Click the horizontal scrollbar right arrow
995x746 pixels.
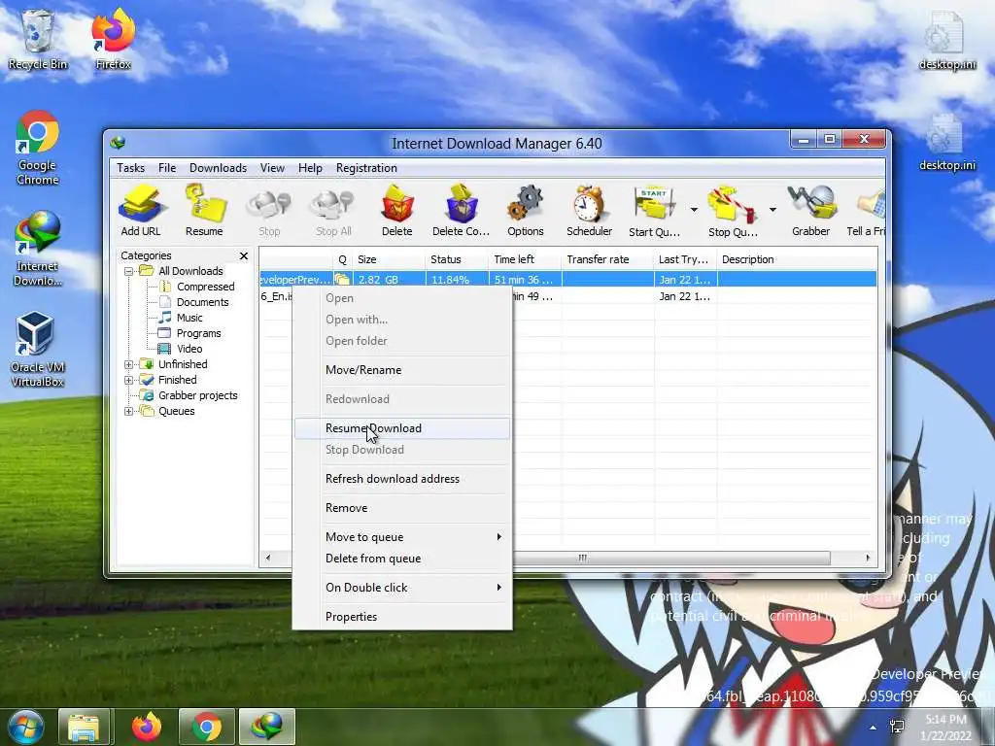[868, 559]
